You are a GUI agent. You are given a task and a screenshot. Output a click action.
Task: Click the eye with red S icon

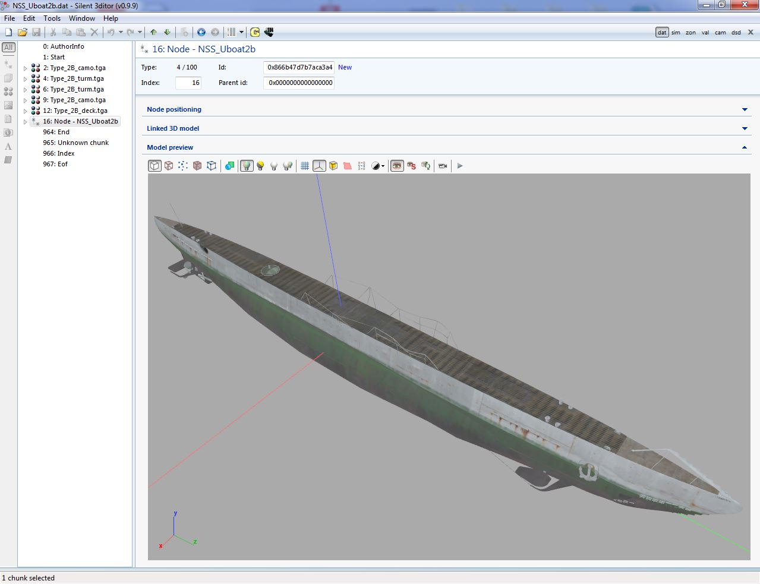click(411, 166)
